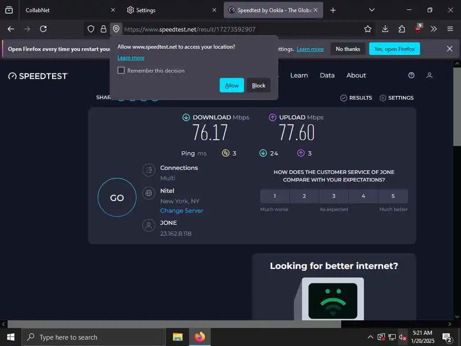Click the user icon beside JONE
Viewport: 461px width, 346px height.
coord(149,225)
